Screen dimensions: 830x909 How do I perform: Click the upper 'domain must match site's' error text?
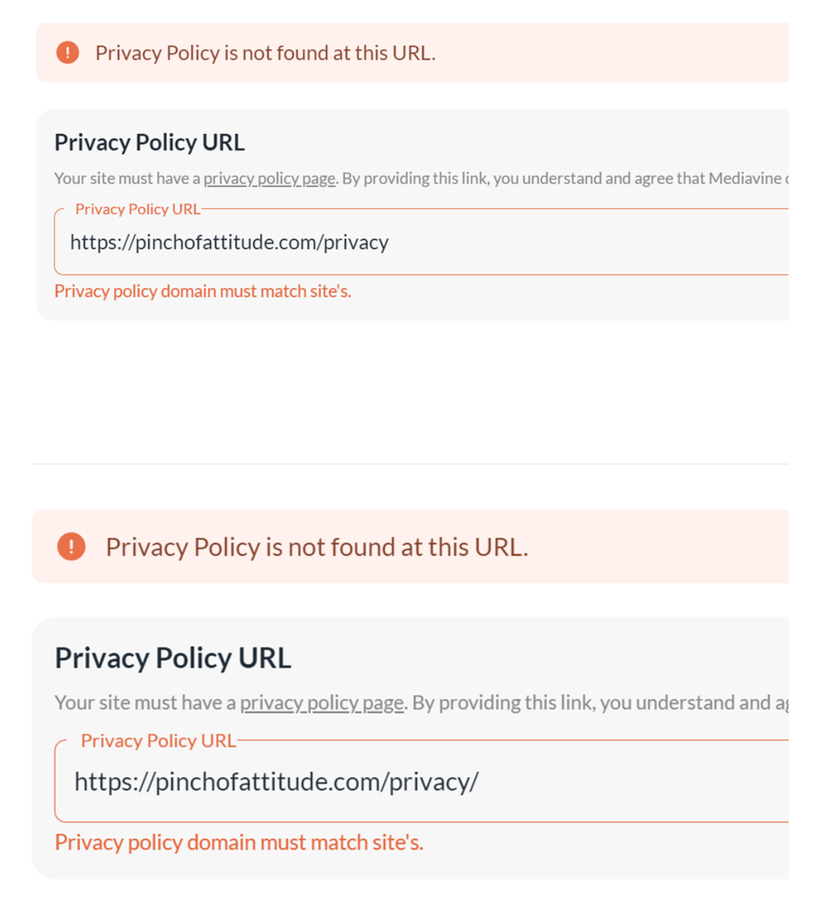pos(202,291)
